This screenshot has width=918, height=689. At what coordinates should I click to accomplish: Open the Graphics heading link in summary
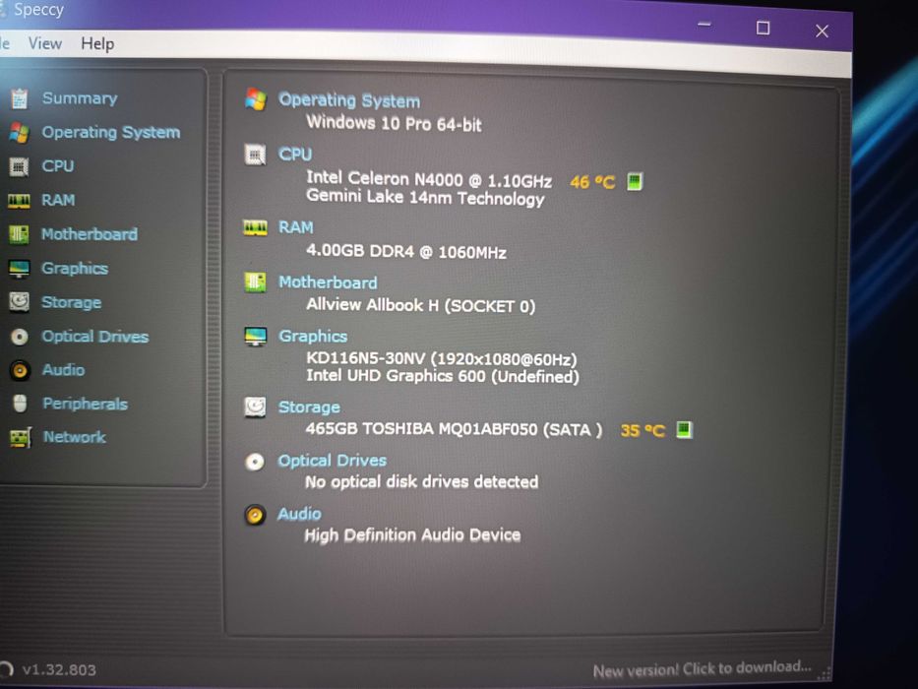click(x=313, y=337)
